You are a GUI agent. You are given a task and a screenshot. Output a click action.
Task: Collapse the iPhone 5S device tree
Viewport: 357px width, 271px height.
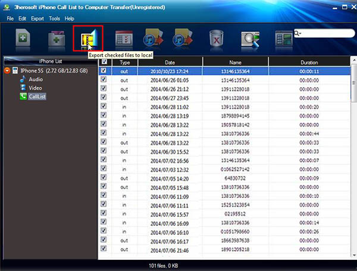point(7,71)
